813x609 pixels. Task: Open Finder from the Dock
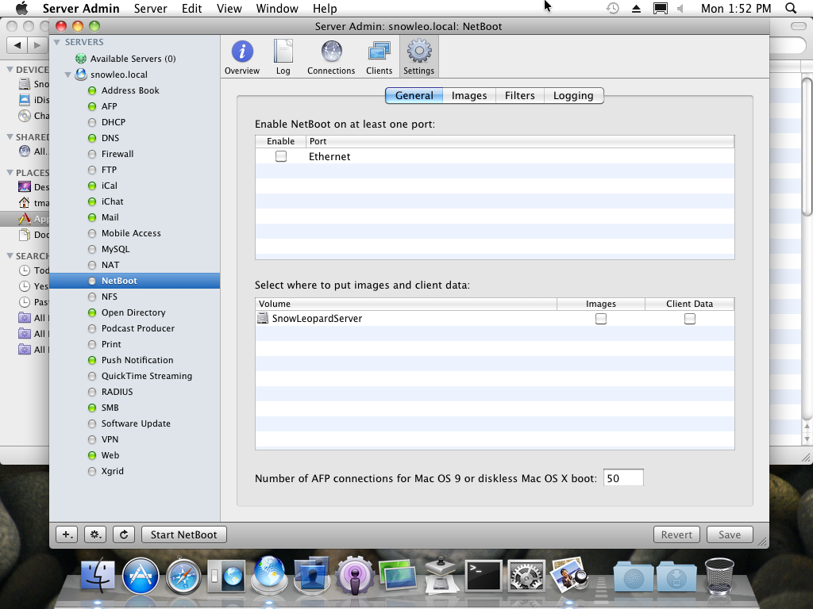point(98,576)
